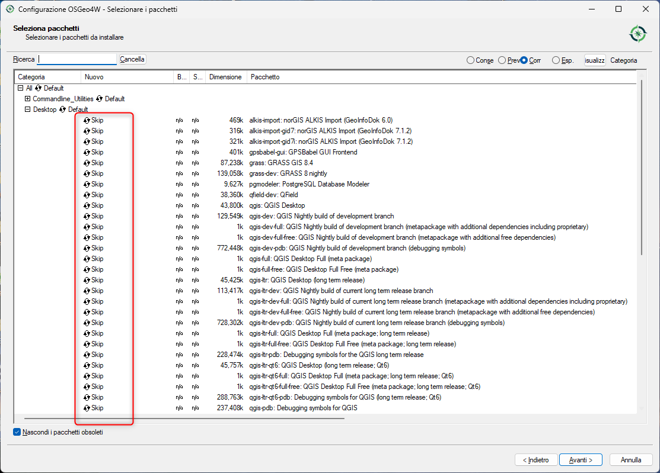Expand the Commandline_Utilities category
This screenshot has width=660, height=473.
(x=27, y=99)
